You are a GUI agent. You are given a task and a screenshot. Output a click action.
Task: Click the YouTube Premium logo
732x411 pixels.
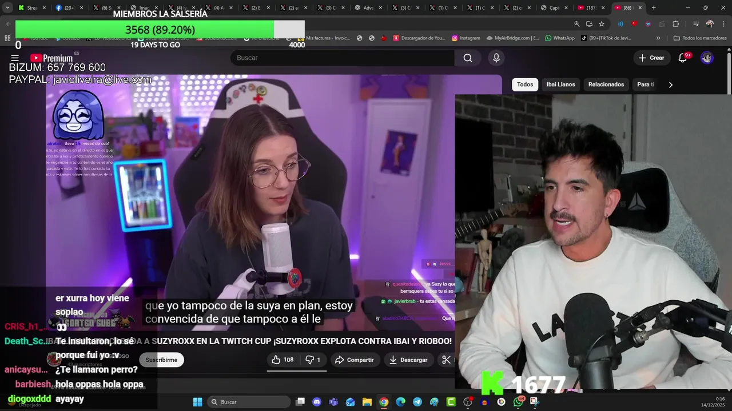(x=51, y=58)
